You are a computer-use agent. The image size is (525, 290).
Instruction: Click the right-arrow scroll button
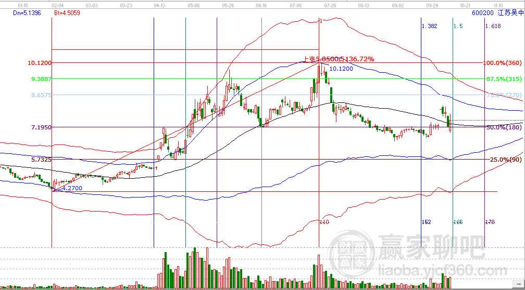519,284
